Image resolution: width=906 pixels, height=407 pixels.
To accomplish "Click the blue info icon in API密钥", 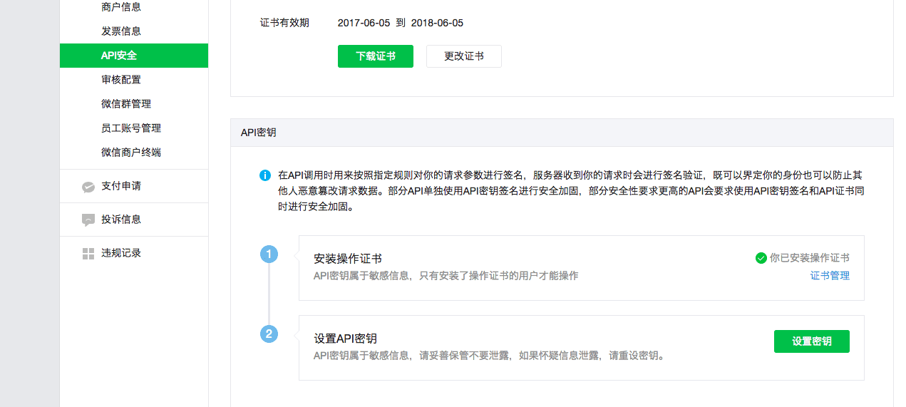I will click(265, 175).
